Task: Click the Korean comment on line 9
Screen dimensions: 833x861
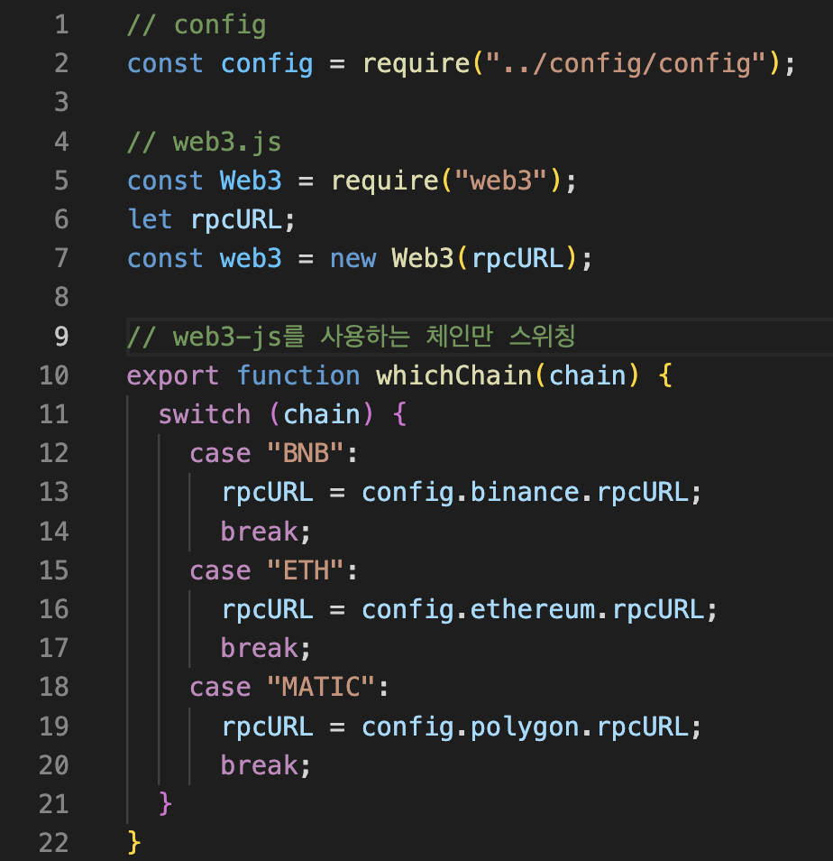Action: [x=351, y=337]
